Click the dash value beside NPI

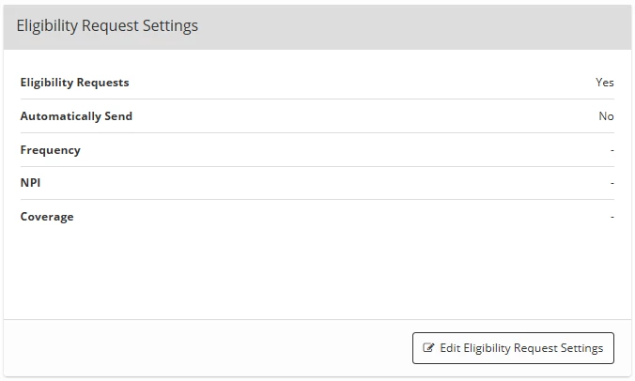pyautogui.click(x=612, y=183)
